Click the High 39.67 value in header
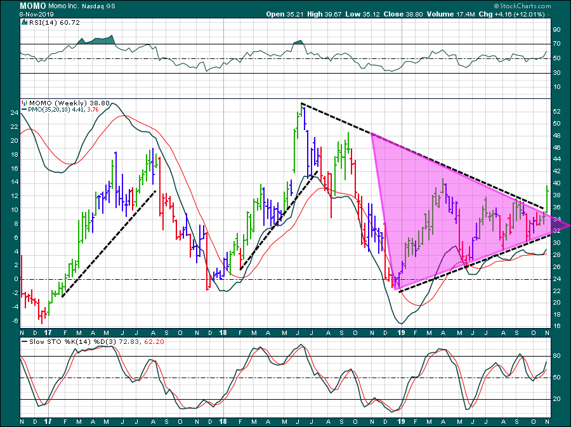Image resolution: width=571 pixels, height=427 pixels. point(311,13)
